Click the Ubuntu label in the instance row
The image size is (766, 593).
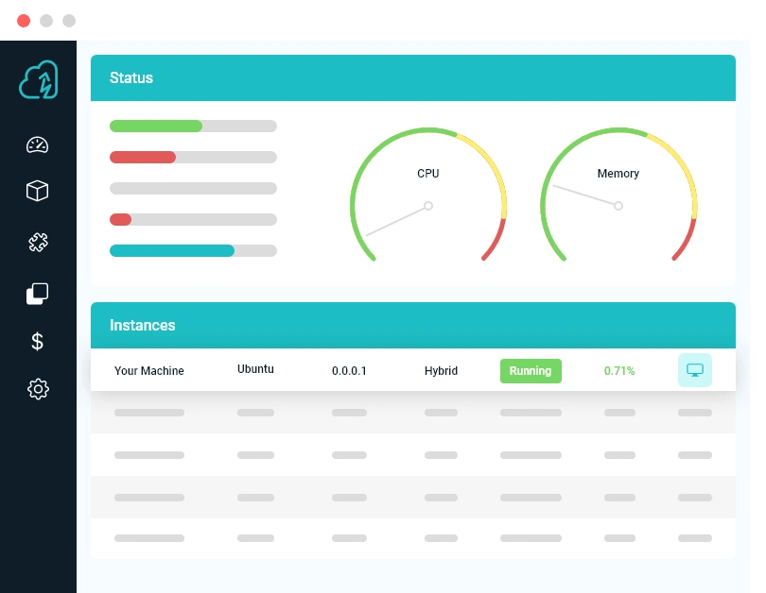(254, 369)
